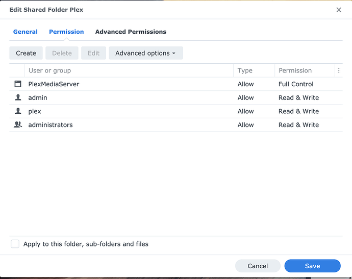This screenshot has height=279, width=352.
Task: Enable Apply to this folder, sub-folders and files
Action: pos(15,244)
